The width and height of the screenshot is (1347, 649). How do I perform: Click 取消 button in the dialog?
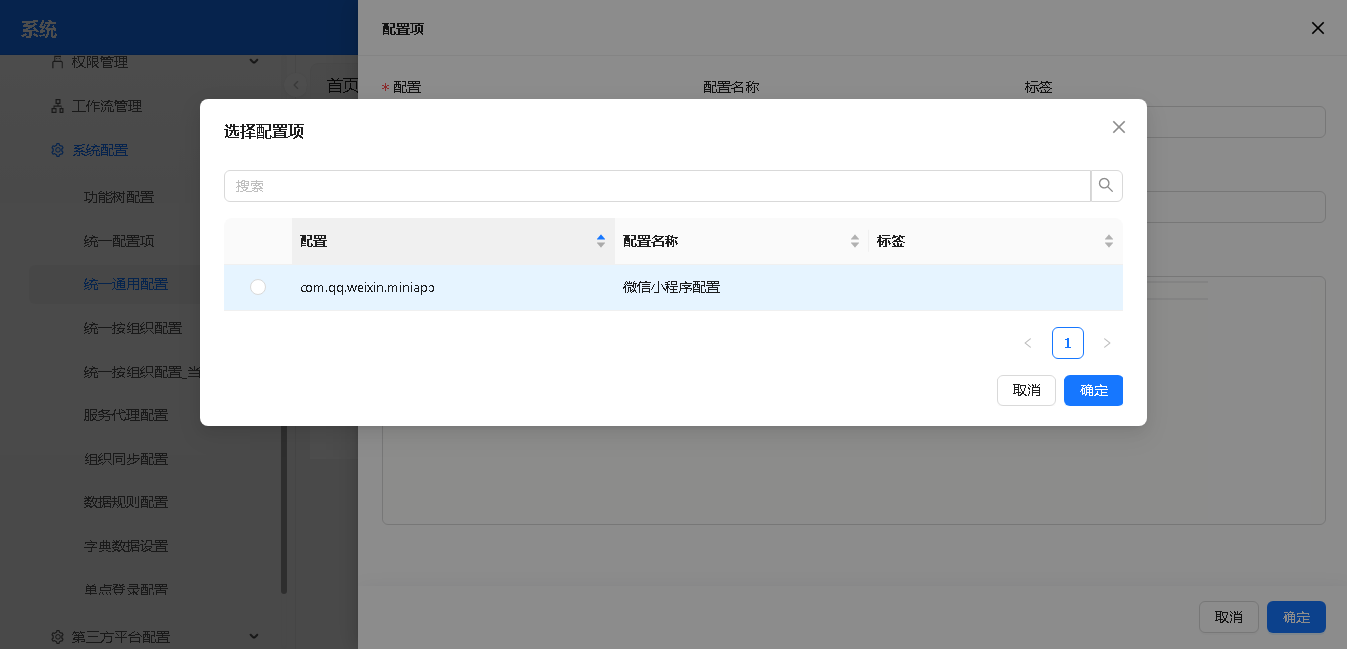pos(1027,390)
